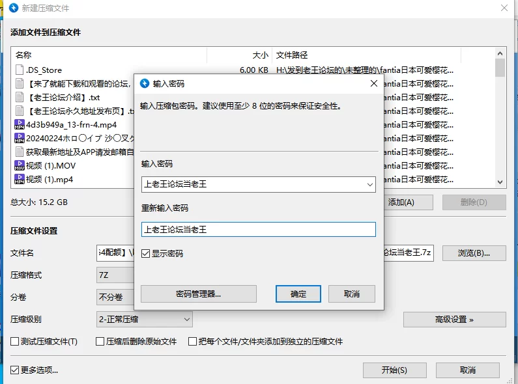Toggle the 更多选项 checkbox

[x=15, y=370]
